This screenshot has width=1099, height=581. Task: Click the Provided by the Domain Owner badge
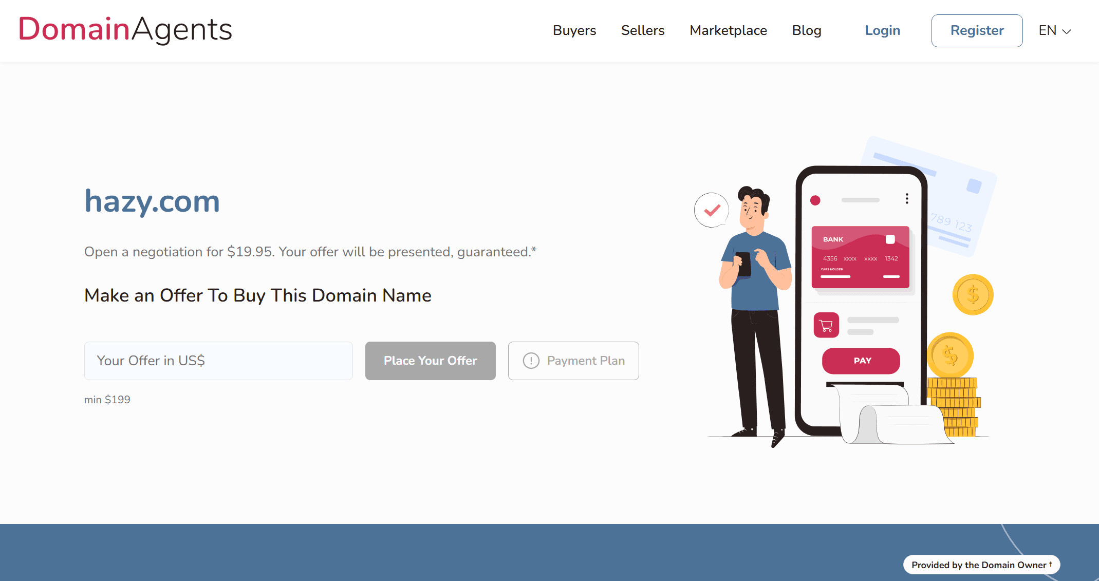click(981, 565)
